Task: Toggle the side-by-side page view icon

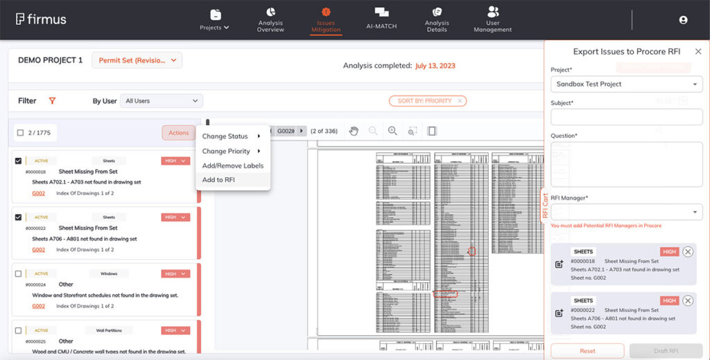Action: [432, 131]
